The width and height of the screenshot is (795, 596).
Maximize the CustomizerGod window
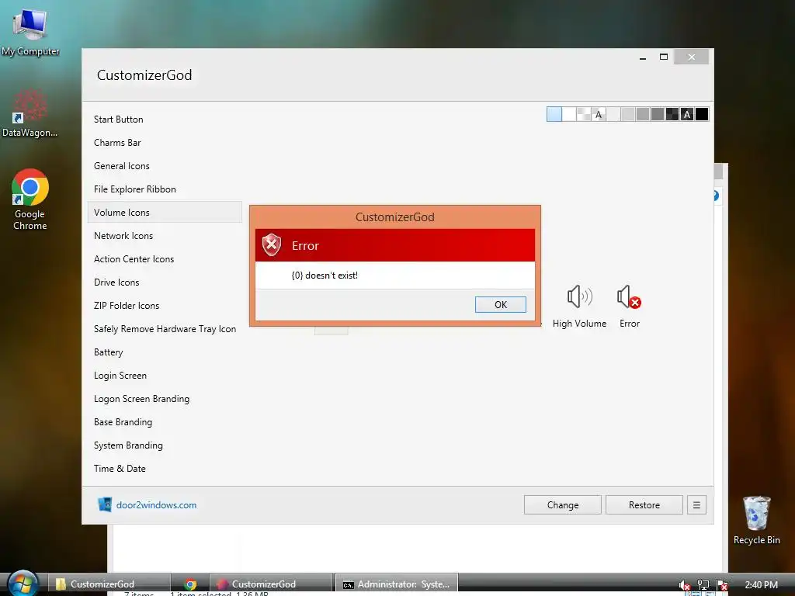pyautogui.click(x=664, y=57)
